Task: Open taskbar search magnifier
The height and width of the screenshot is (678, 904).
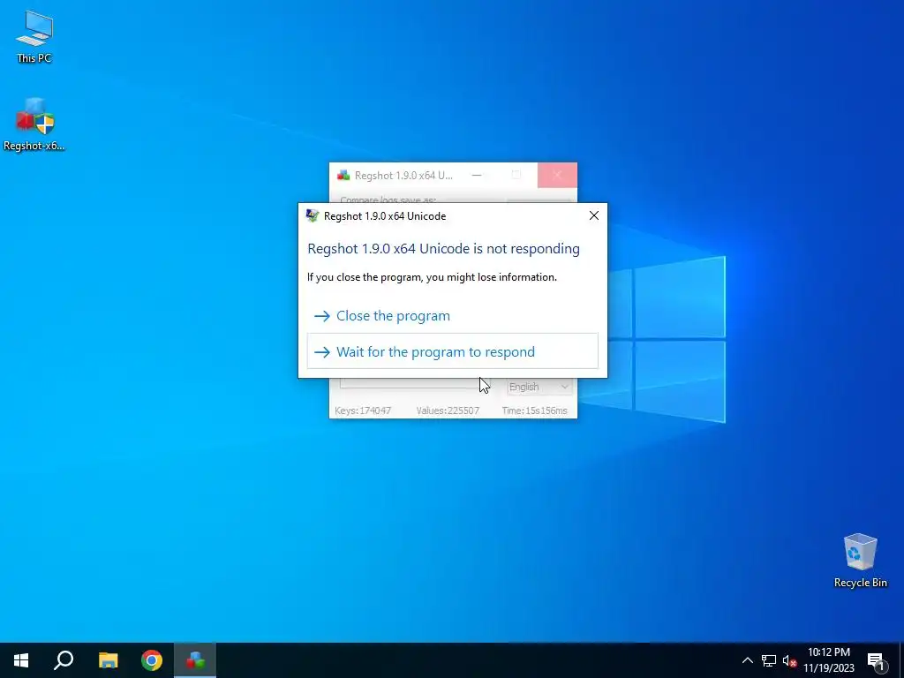Action: (64, 660)
